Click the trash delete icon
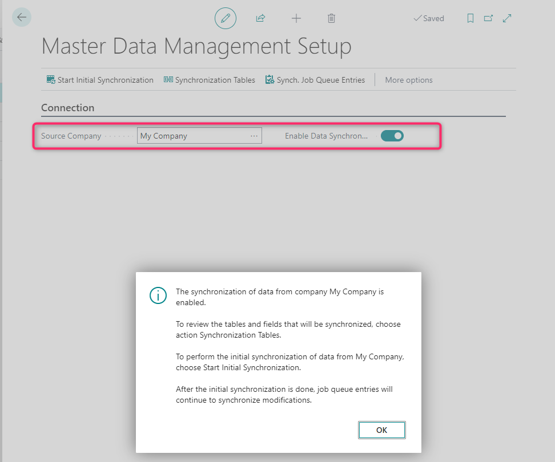555x462 pixels. tap(331, 18)
